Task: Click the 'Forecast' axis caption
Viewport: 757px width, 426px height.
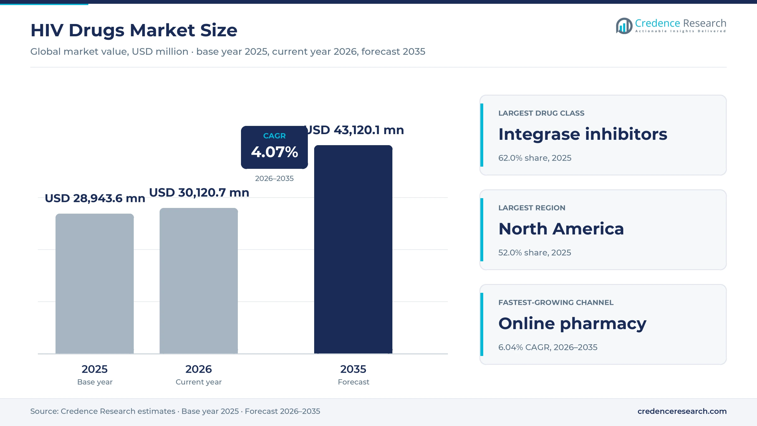Action: (354, 382)
